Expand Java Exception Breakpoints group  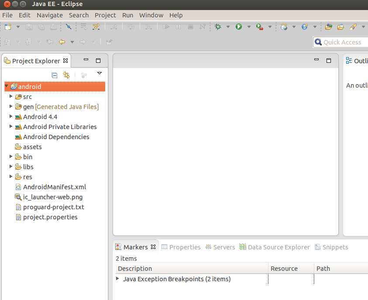coord(117,279)
